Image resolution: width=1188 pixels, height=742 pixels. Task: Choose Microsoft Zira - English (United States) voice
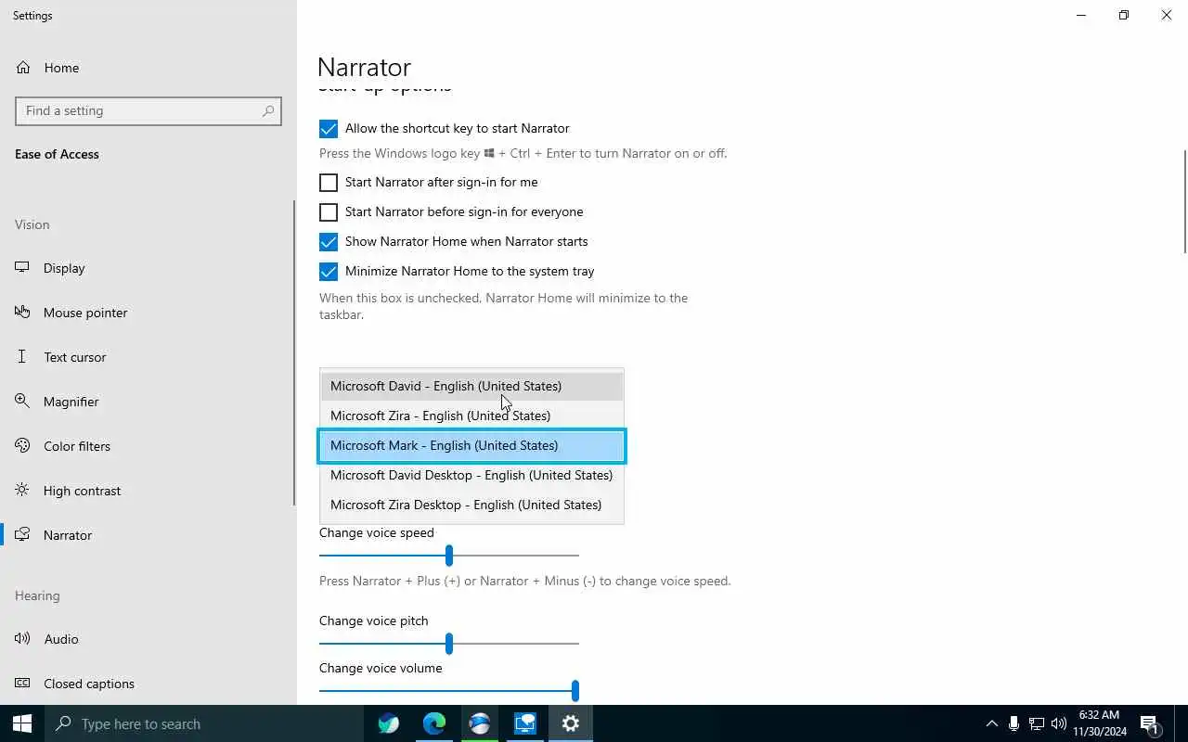[x=471, y=416]
